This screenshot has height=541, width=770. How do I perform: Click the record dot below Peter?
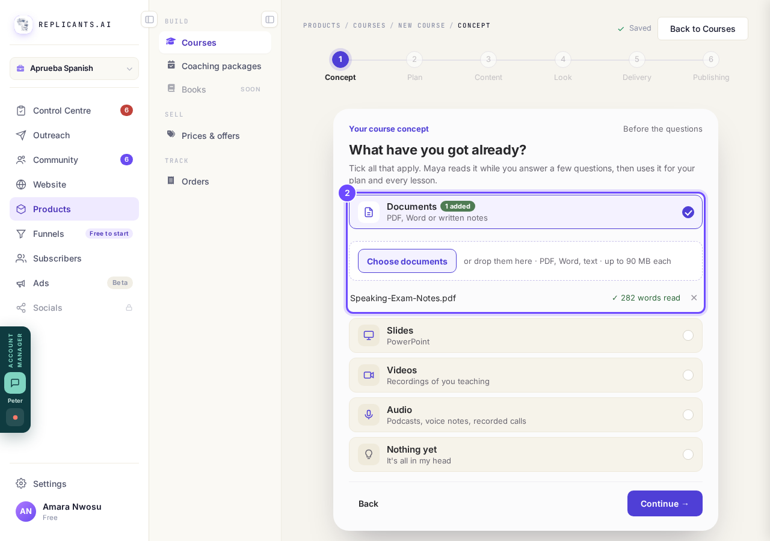(15, 417)
